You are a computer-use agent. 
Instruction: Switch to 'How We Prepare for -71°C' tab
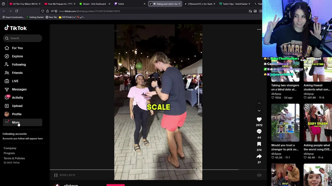[60, 4]
